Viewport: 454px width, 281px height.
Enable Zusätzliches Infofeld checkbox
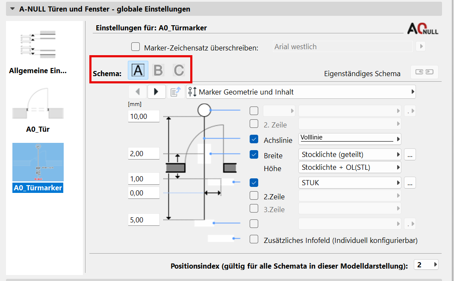click(254, 239)
